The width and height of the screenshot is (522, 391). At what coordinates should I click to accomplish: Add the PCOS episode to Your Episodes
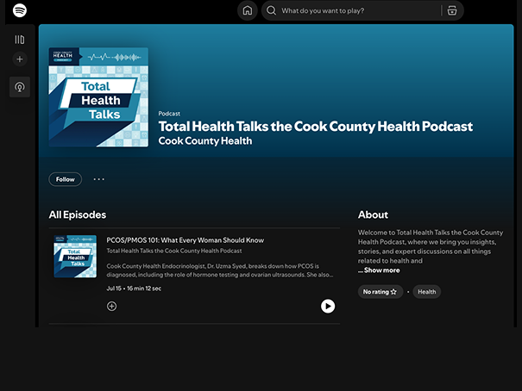tap(112, 307)
